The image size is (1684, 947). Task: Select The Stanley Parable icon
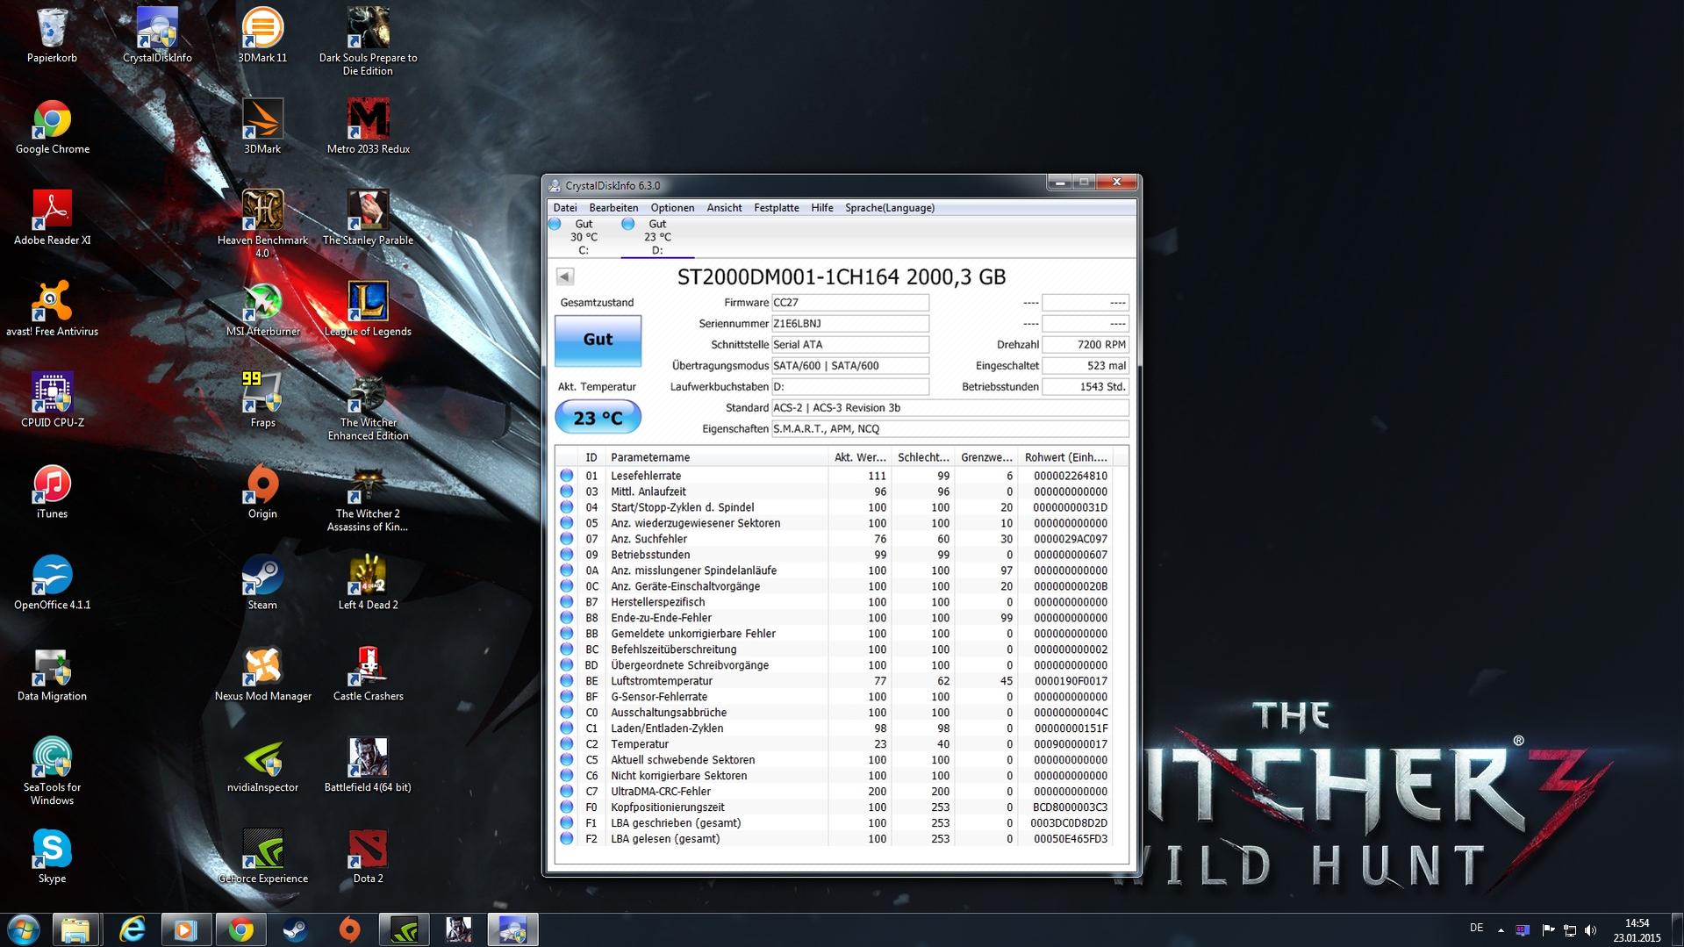click(x=368, y=219)
